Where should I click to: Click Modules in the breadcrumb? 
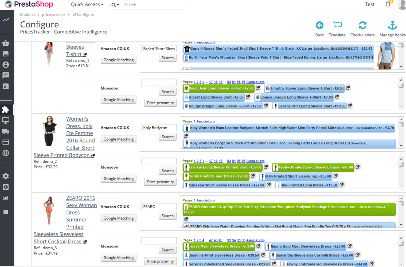click(28, 14)
